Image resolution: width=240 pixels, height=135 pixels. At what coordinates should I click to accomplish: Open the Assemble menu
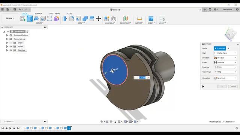[x=110, y=23]
